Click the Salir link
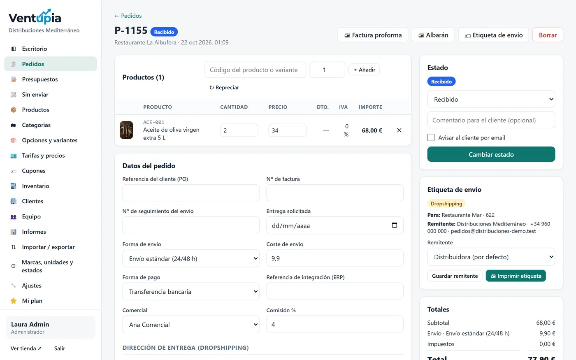Viewport: 576px width, 360px height. [60, 348]
